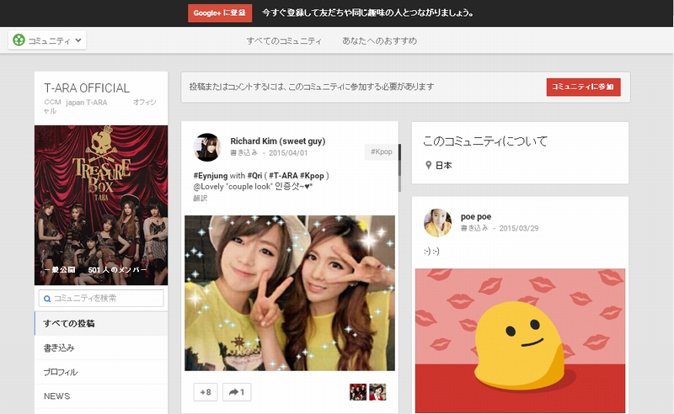Click the #Kpop hashtag in post text
This screenshot has width=674, height=414.
click(312, 175)
